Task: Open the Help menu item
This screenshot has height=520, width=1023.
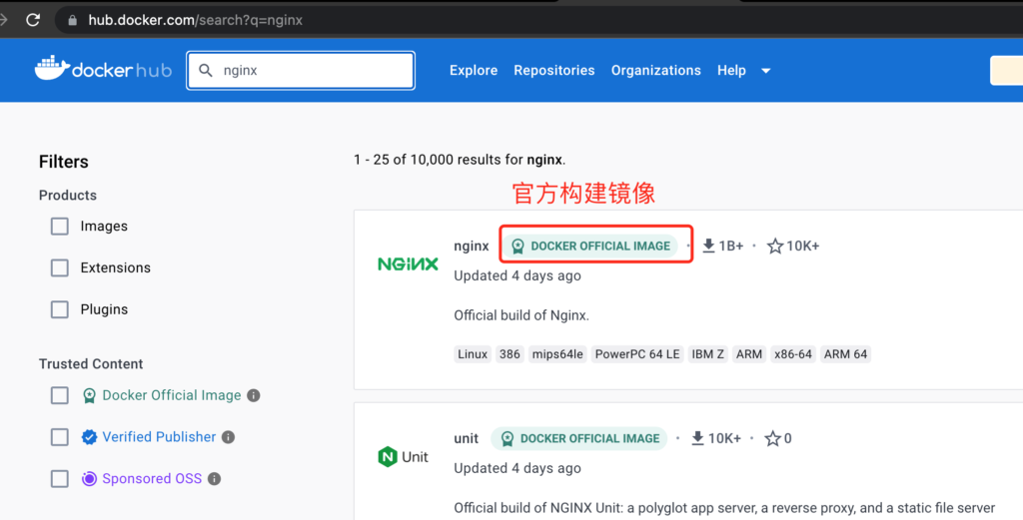Action: pyautogui.click(x=731, y=71)
